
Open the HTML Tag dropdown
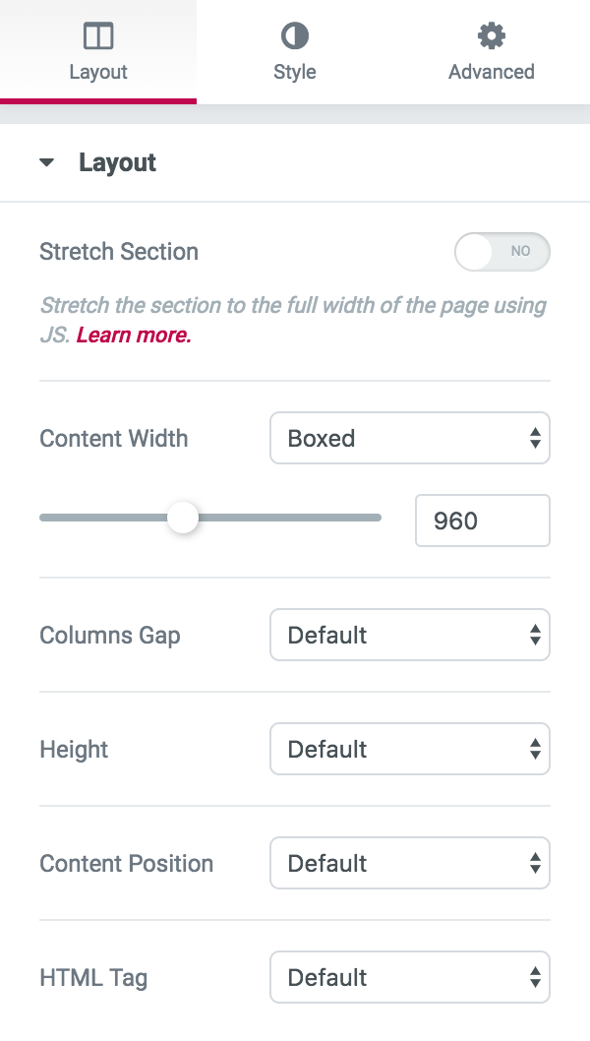409,978
